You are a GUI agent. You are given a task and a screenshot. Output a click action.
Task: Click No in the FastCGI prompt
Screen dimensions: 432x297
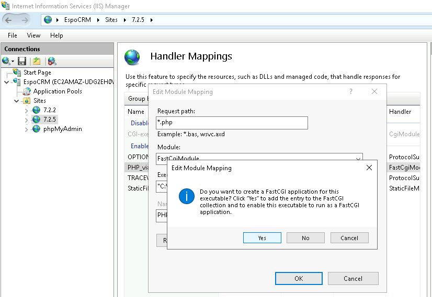pos(305,238)
